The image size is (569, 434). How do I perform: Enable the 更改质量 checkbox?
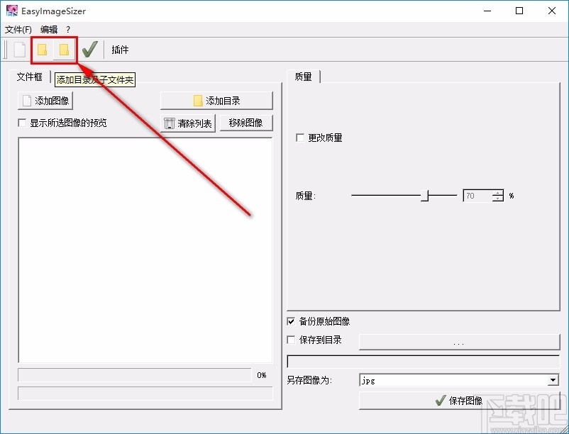[x=298, y=138]
